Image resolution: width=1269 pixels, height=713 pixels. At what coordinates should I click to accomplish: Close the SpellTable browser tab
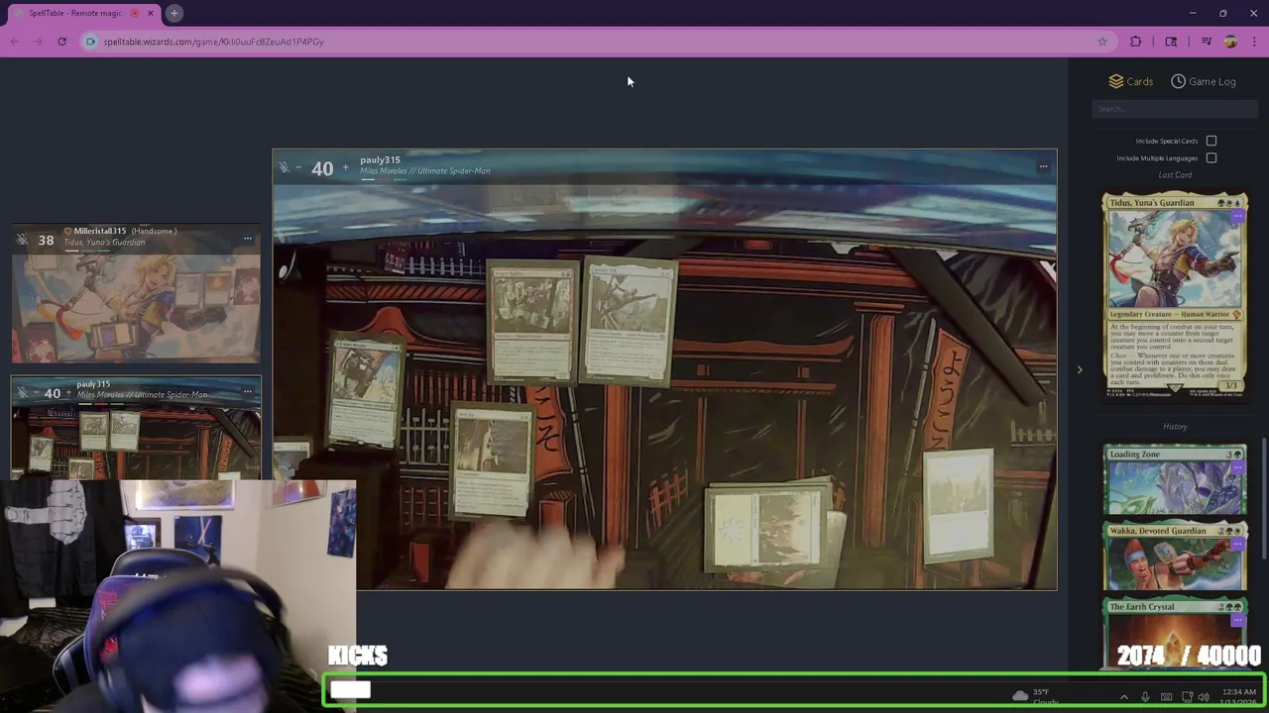click(151, 13)
